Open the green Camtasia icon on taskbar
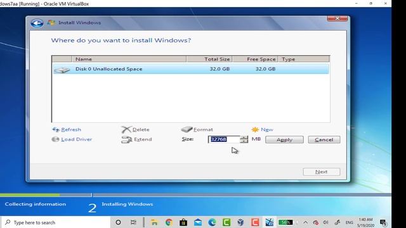 tap(226, 222)
